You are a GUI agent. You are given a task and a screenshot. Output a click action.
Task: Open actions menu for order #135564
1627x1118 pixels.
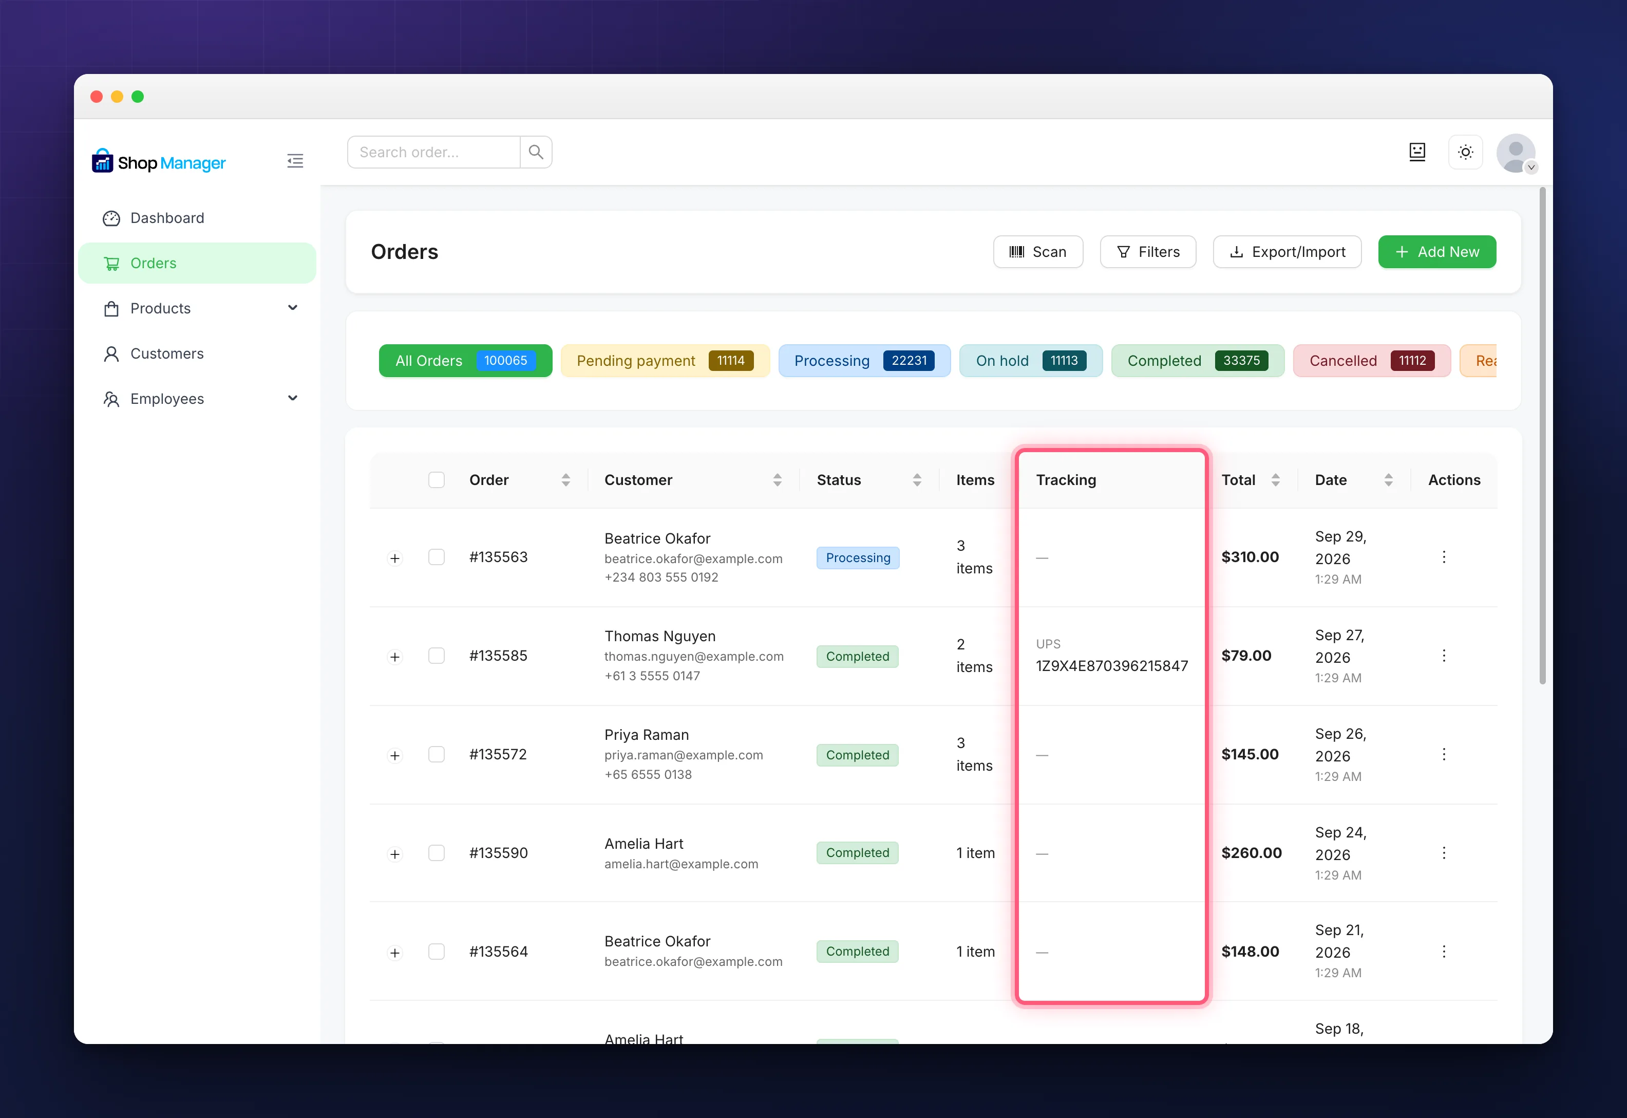(x=1444, y=952)
